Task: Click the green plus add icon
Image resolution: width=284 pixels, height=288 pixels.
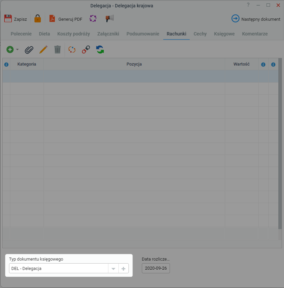Action: [10, 50]
